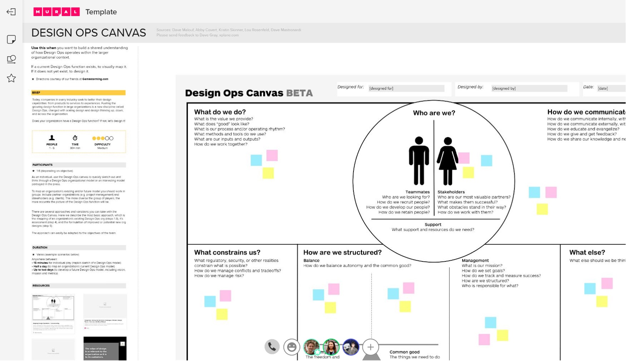Select the star favorites icon

(11, 78)
